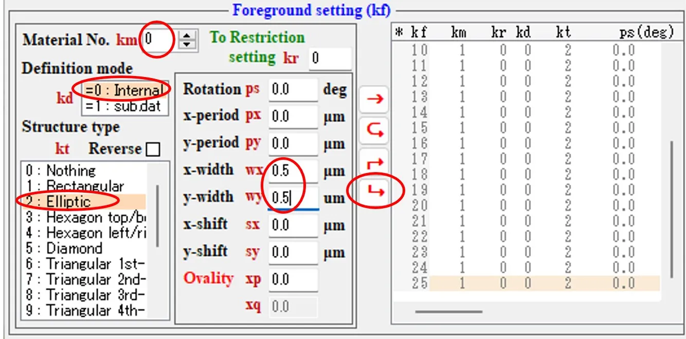Select row kf 18 in table
This screenshot has height=339, width=686.
(527, 175)
